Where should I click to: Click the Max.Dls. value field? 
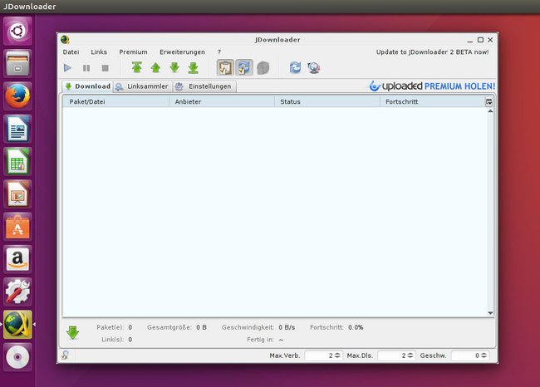tap(392, 355)
